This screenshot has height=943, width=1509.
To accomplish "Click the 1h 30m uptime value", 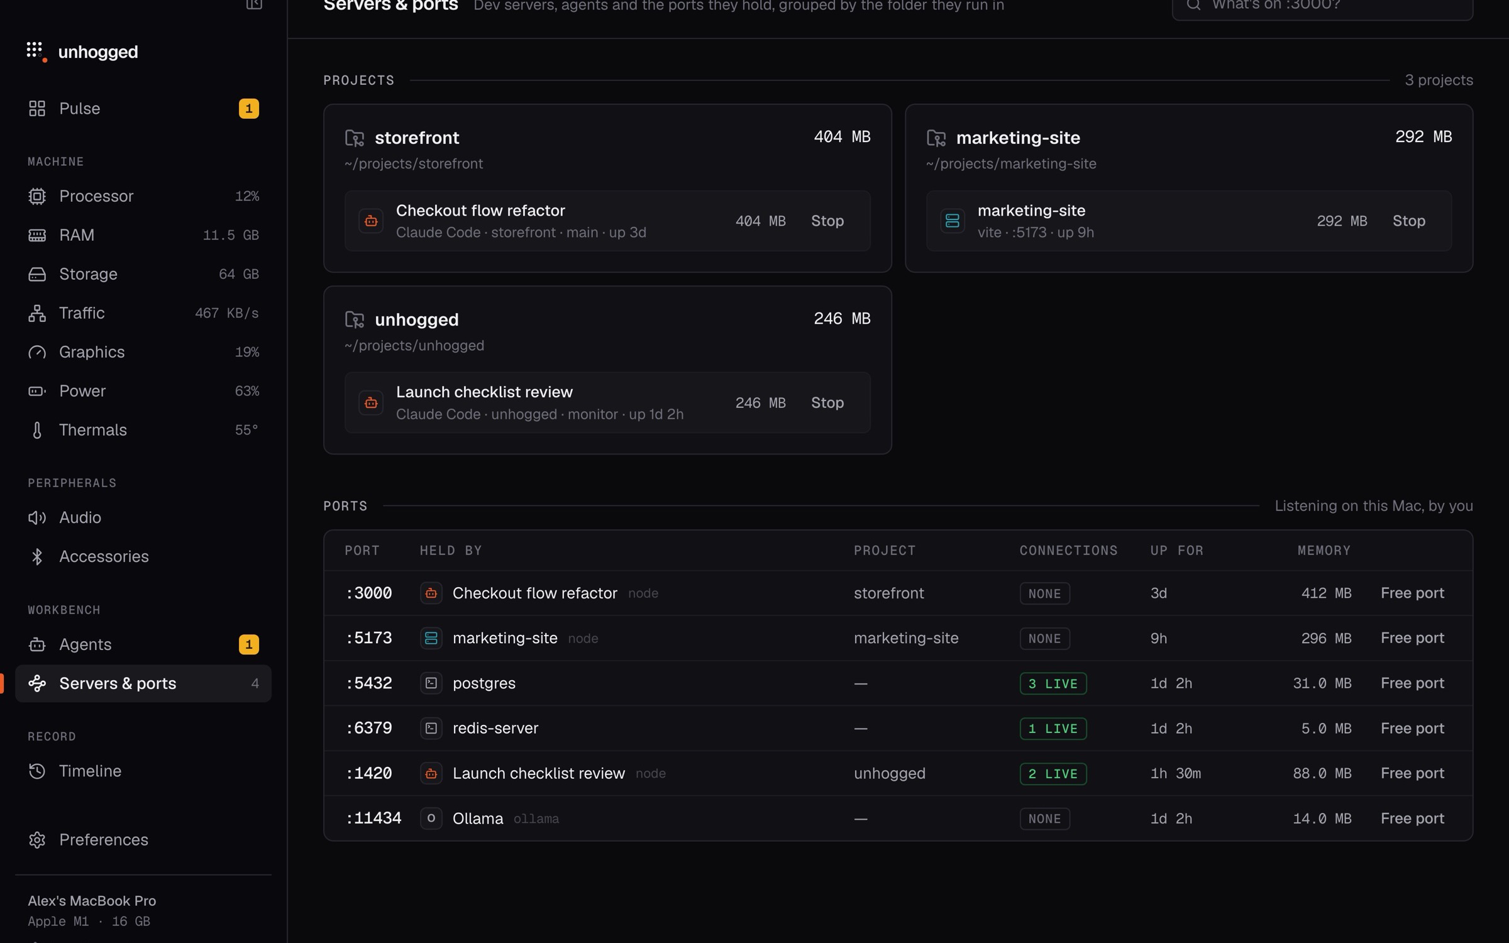I will pos(1176,773).
